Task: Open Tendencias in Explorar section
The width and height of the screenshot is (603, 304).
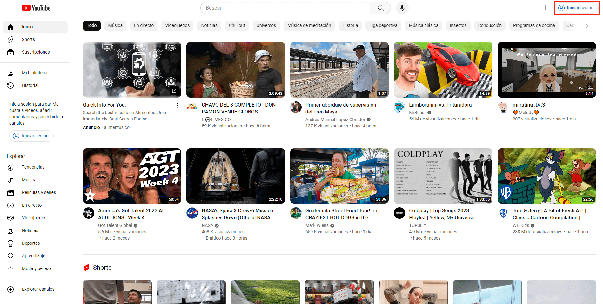Action: point(35,167)
